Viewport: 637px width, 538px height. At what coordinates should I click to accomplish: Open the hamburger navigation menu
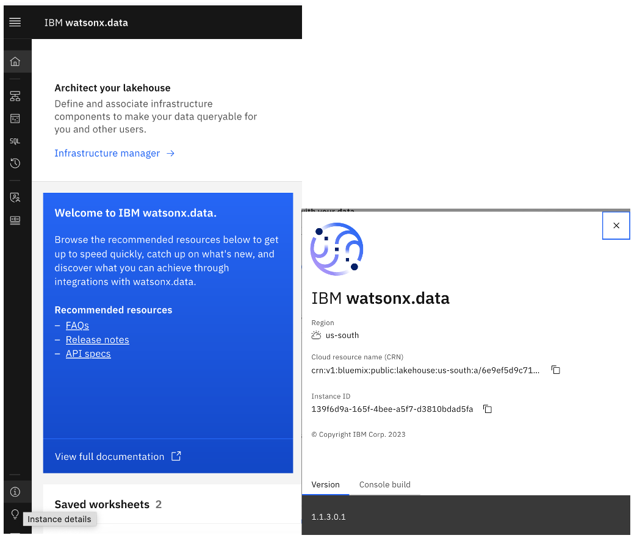coord(15,23)
